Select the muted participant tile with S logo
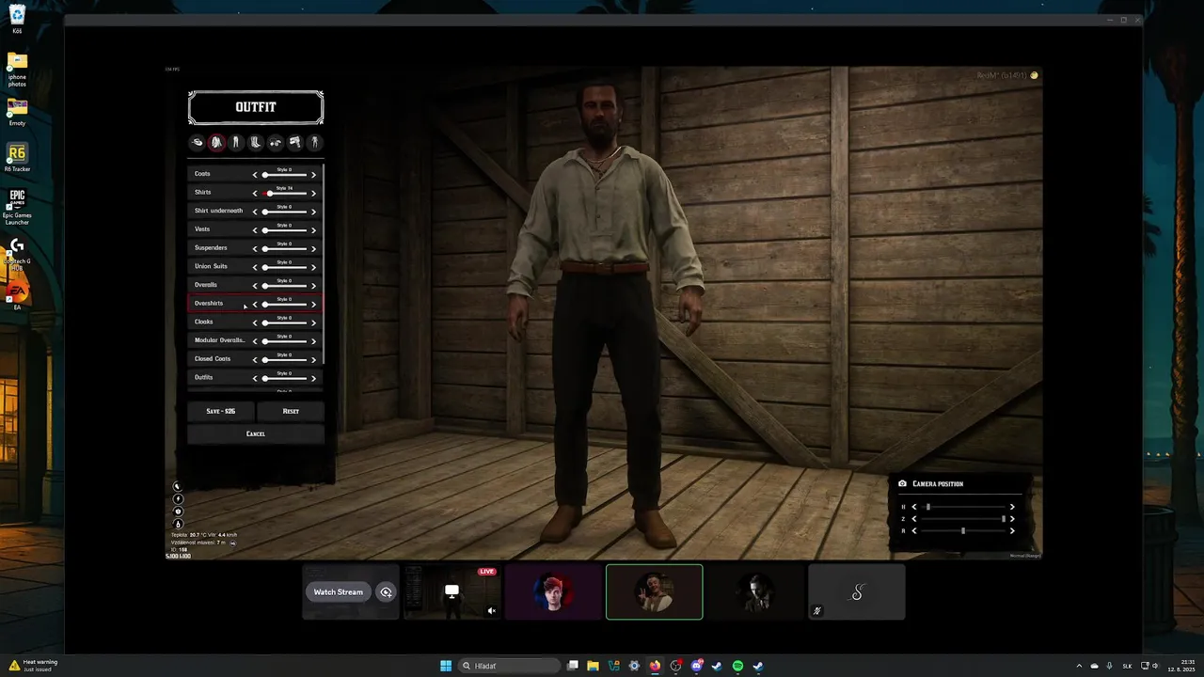Screen dimensions: 1204x677 (857, 592)
